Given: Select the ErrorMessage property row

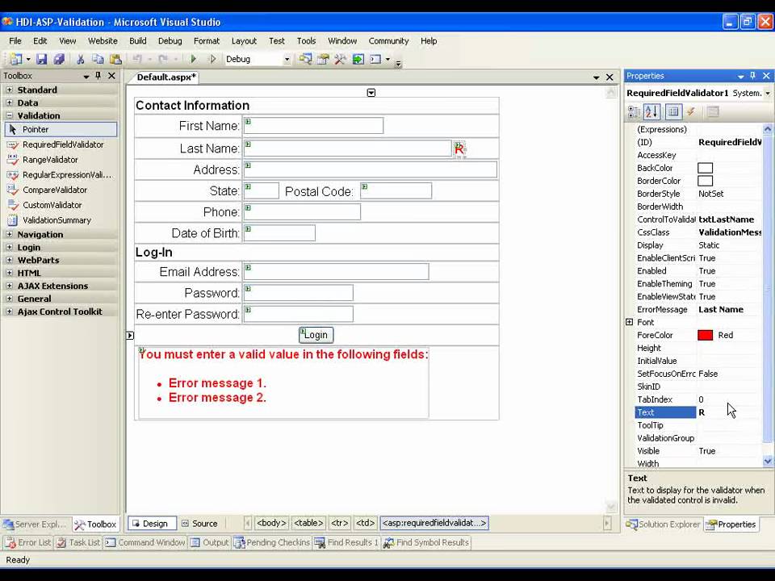Looking at the screenshot, I should 698,310.
